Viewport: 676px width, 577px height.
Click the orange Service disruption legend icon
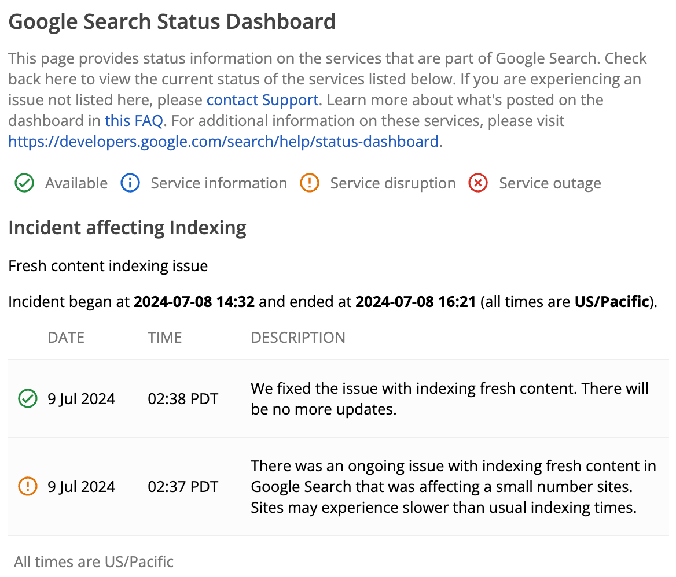(x=310, y=183)
